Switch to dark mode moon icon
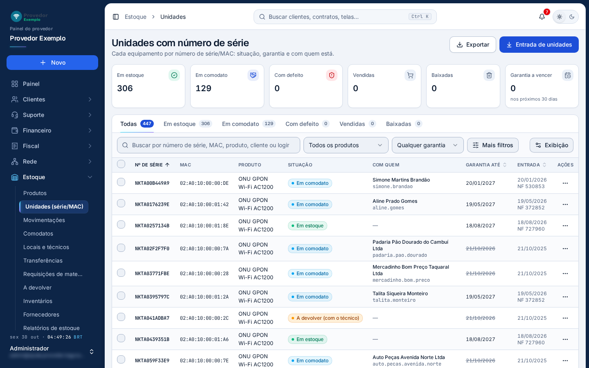This screenshot has height=368, width=589. click(572, 17)
